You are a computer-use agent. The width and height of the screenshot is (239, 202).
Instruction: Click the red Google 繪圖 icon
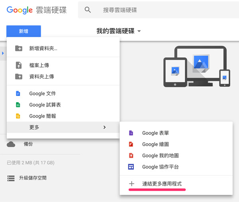[131, 144]
